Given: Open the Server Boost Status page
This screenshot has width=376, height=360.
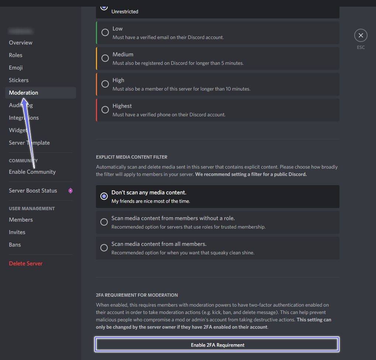Looking at the screenshot, I should tap(33, 191).
